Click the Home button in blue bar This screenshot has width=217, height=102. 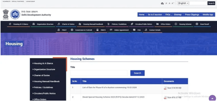coord(142,15)
